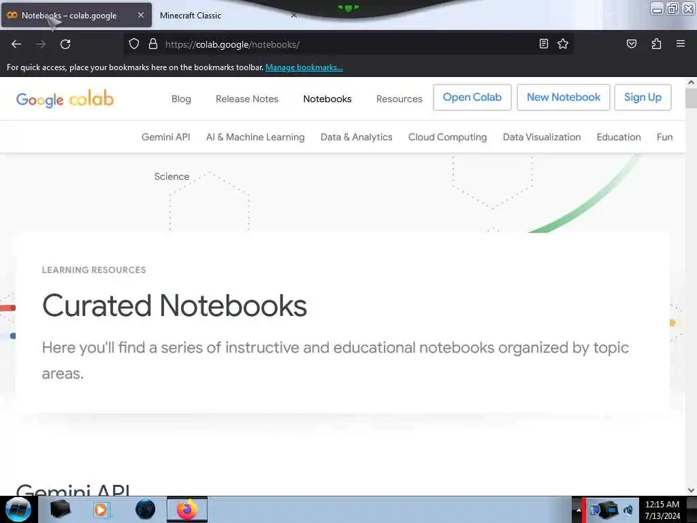Open the Windows Start orb
The width and height of the screenshot is (697, 523).
pos(18,509)
